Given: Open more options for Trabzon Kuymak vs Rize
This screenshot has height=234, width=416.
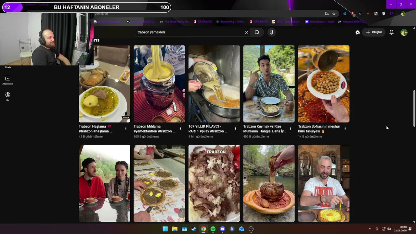Looking at the screenshot, I should 290,129.
